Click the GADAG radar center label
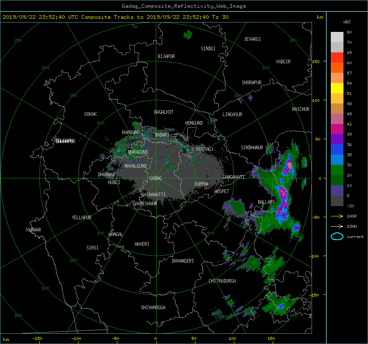The image size is (368, 344). (x=156, y=178)
